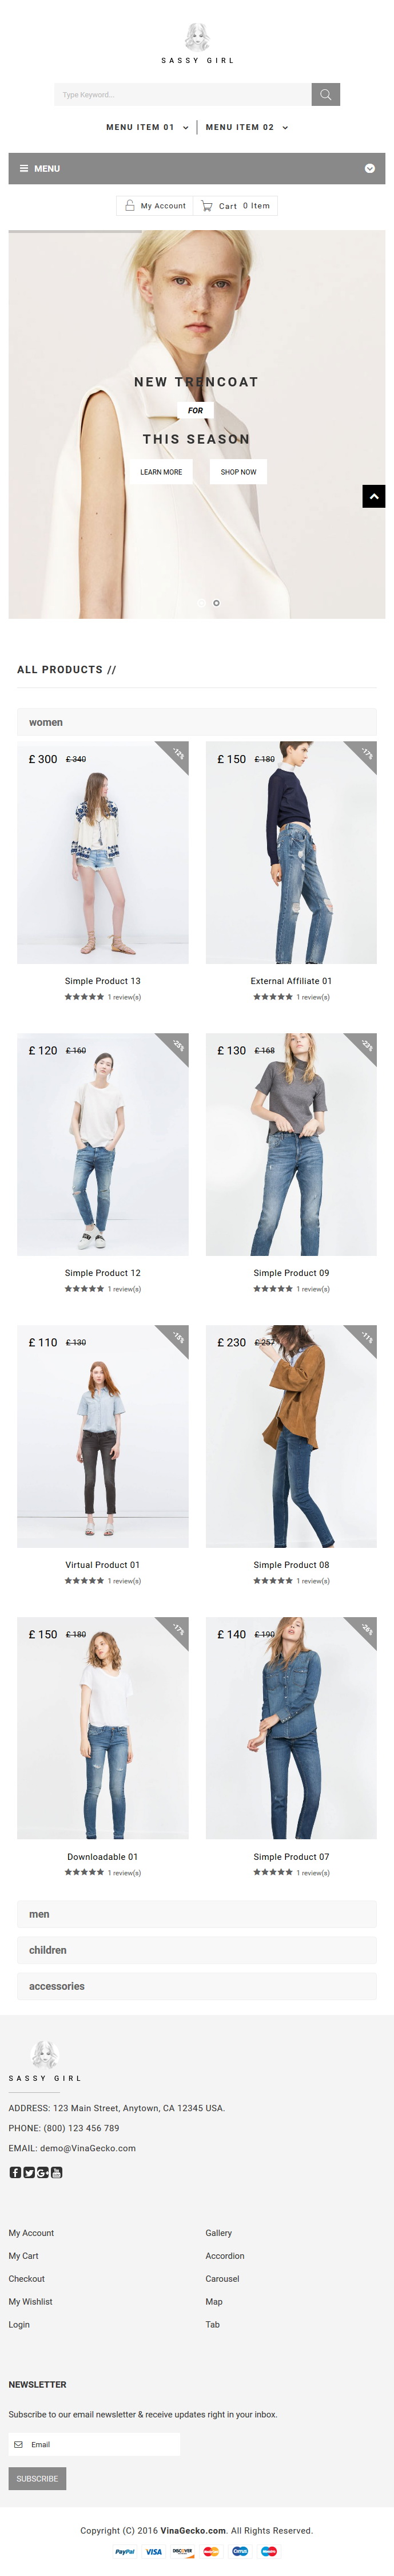Click the search magnifier icon
Image resolution: width=394 pixels, height=2576 pixels.
(325, 94)
